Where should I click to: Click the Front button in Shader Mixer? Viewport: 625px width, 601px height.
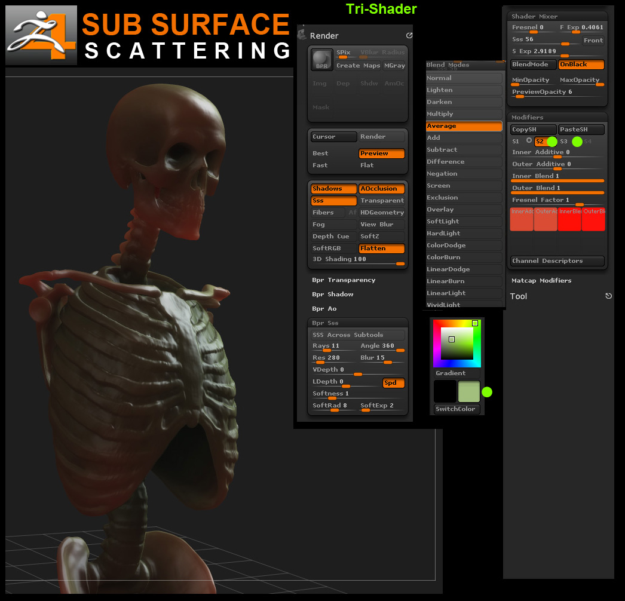pyautogui.click(x=593, y=40)
